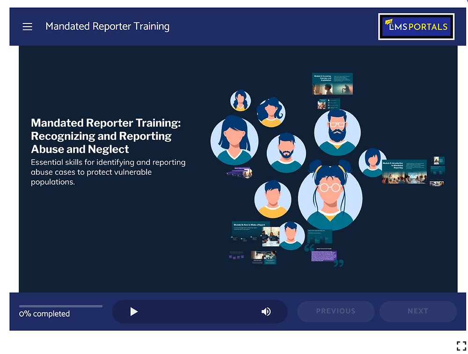Select the bearded man with glasses avatar
468x354 pixels.
[x=337, y=133]
